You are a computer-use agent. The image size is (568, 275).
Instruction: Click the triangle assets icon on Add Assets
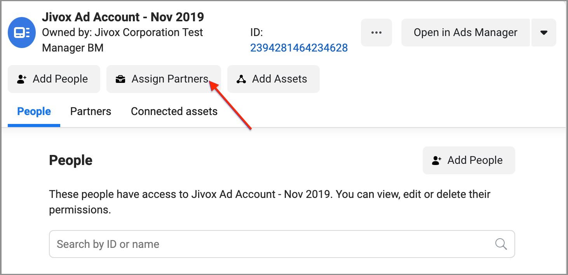point(241,79)
